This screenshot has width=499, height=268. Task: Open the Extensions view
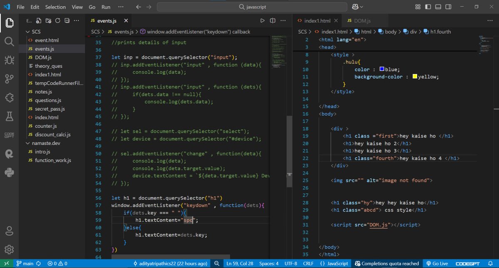(10, 98)
